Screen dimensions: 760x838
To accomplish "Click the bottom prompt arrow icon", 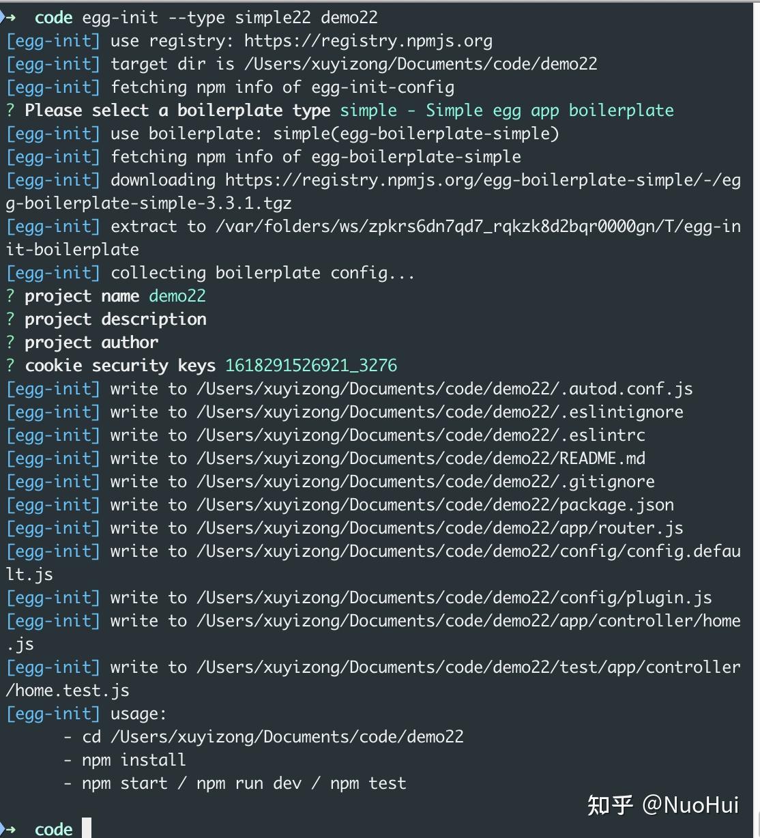I will click(8, 828).
